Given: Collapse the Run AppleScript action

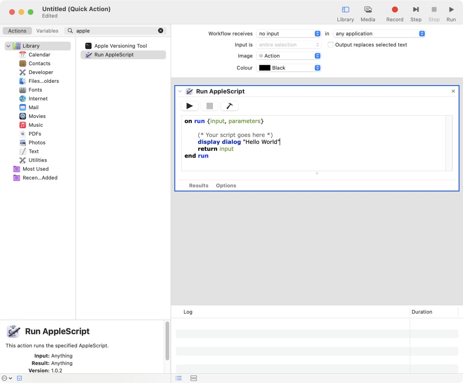Looking at the screenshot, I should (180, 91).
